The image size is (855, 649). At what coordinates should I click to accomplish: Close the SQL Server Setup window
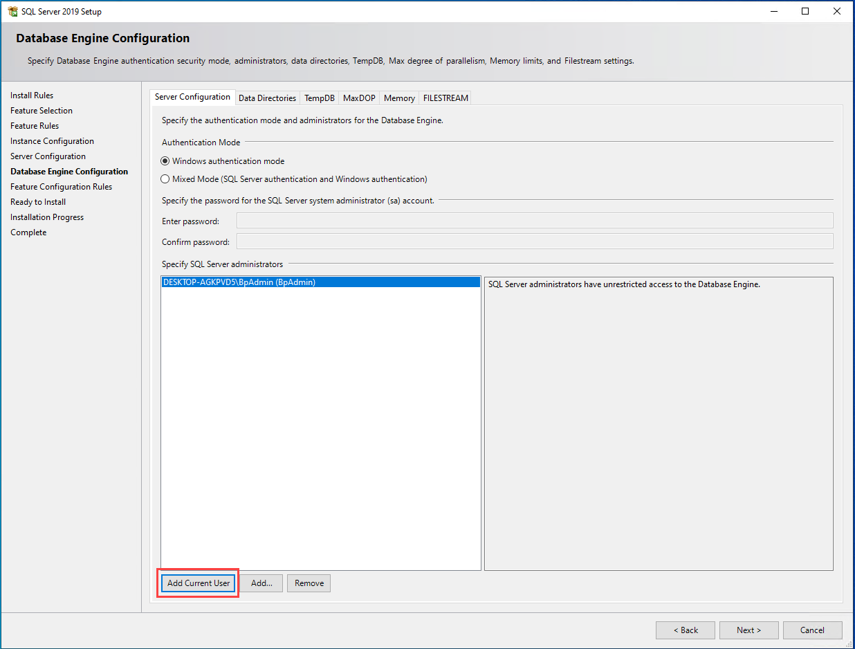tap(837, 11)
